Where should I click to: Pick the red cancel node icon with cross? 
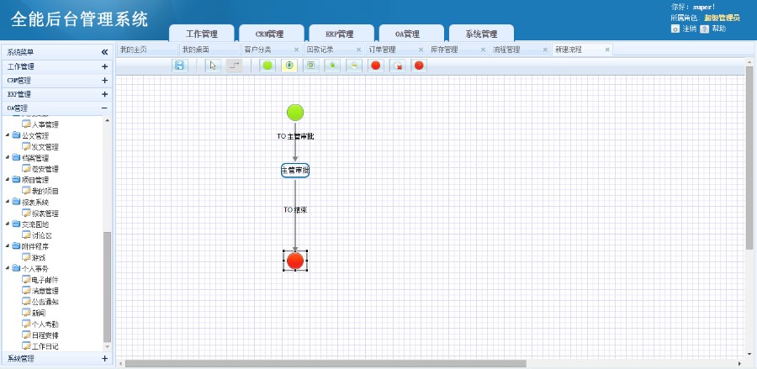pyautogui.click(x=398, y=66)
